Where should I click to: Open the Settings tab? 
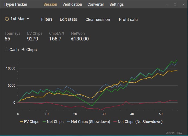coord(116,4)
